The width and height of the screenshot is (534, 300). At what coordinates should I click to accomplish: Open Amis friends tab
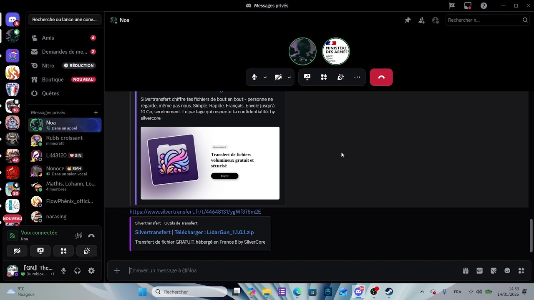[65, 38]
